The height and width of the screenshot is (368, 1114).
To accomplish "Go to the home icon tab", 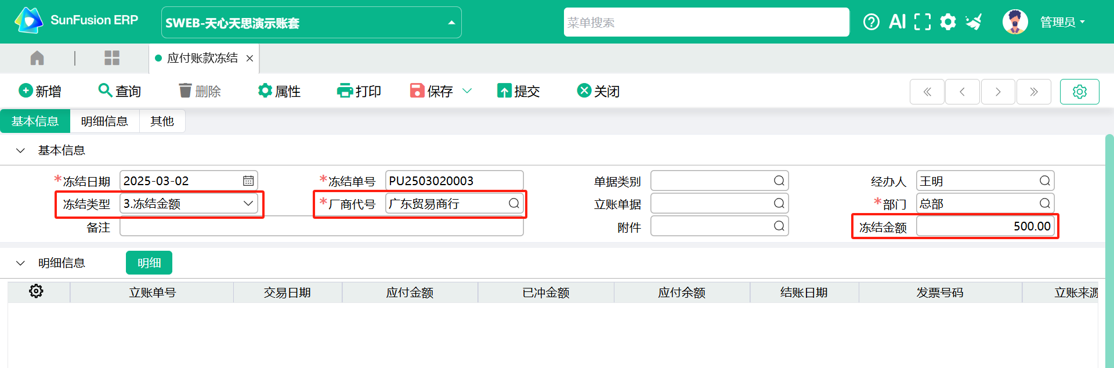I will pos(37,58).
